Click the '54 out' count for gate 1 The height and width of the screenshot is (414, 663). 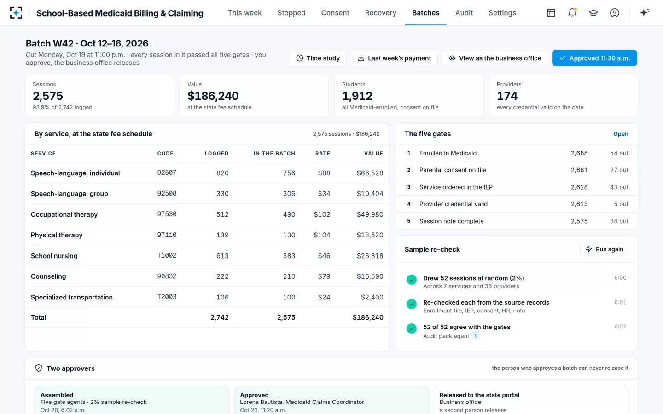coord(619,153)
